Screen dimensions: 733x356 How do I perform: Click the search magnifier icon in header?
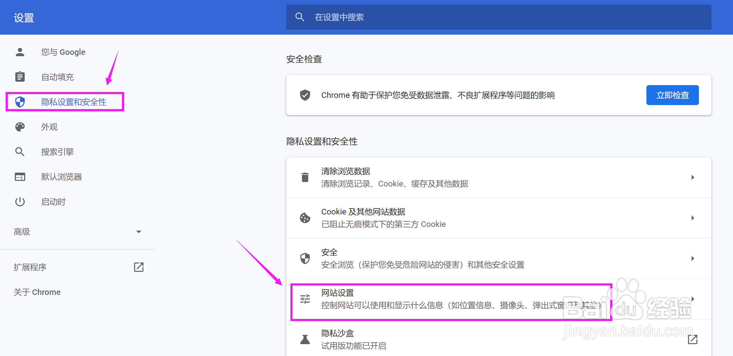click(x=300, y=17)
